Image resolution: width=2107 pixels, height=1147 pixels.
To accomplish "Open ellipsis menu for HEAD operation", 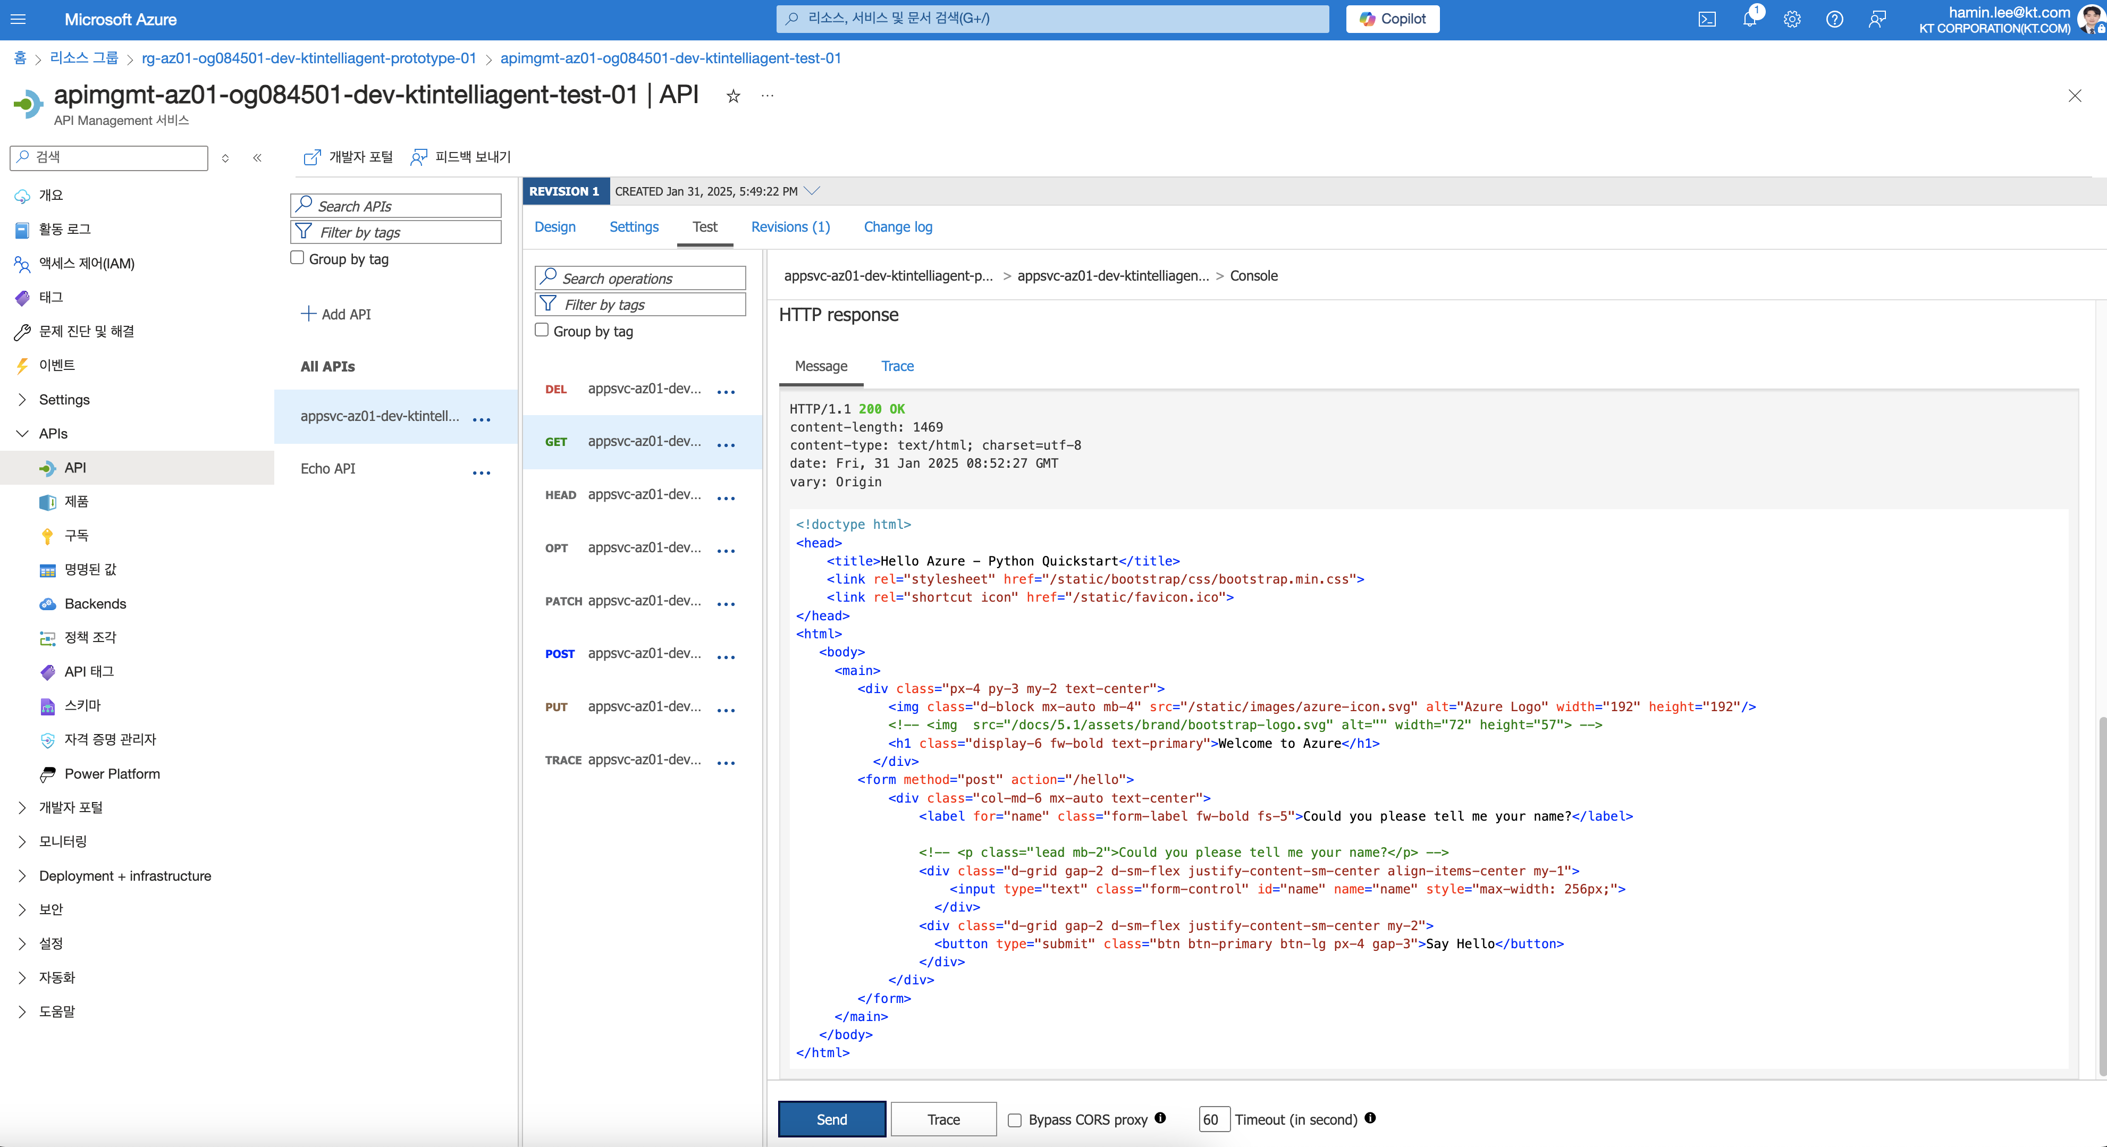I will [x=726, y=497].
